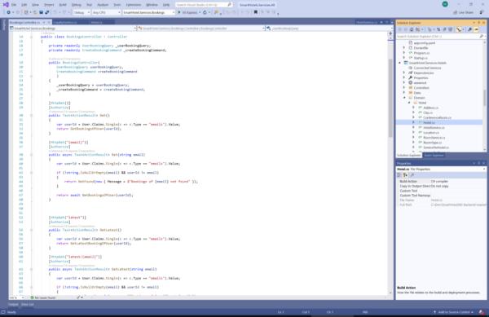Click the editor vertical scrollbar

tap(390, 97)
